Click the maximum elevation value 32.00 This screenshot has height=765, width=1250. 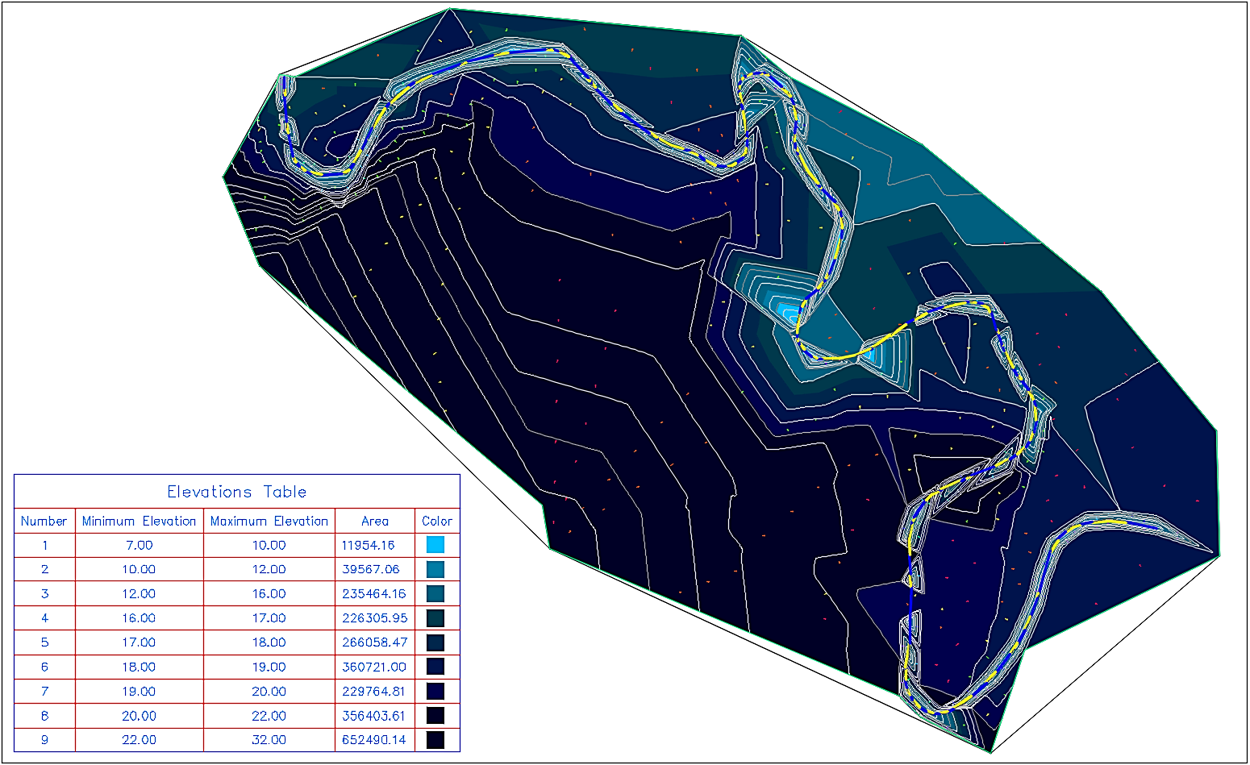tap(269, 740)
